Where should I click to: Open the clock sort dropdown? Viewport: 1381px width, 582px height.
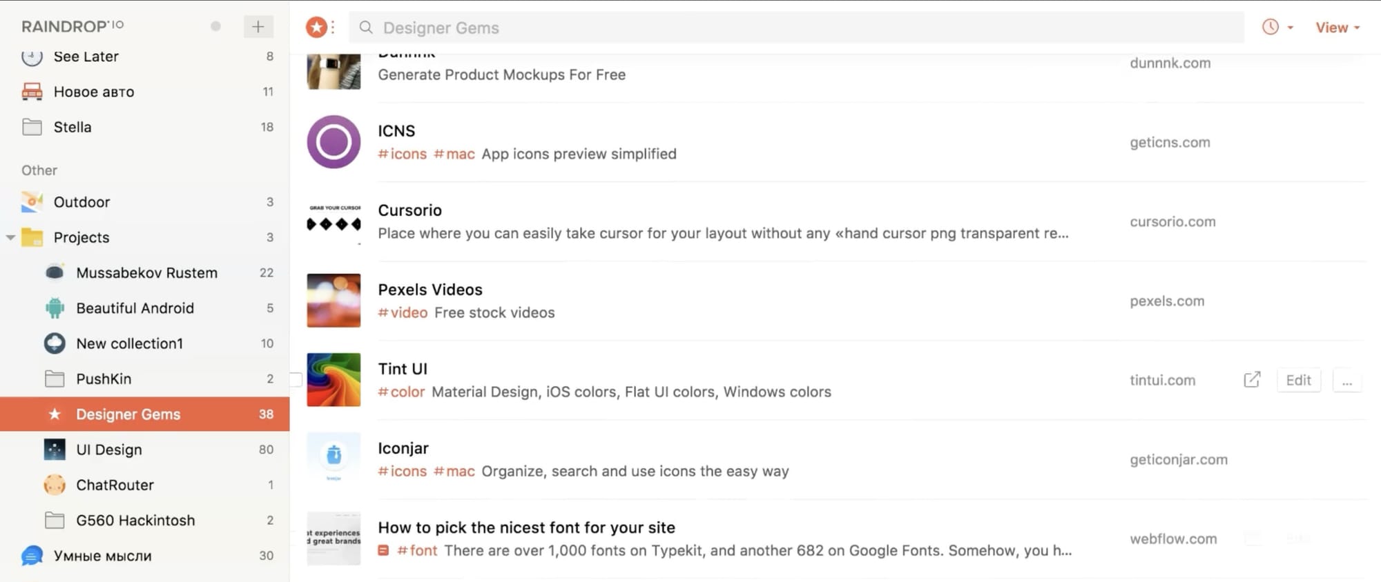(1277, 27)
